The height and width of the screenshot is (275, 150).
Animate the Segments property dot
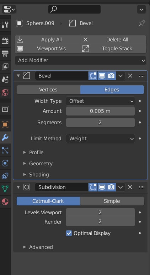(140, 122)
